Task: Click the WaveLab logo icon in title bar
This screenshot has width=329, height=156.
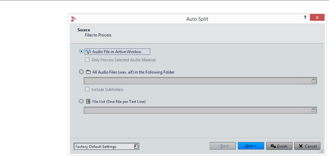Action: click(x=73, y=19)
